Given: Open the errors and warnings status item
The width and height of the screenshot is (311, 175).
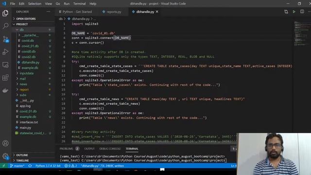Looking at the screenshot, I should click(70, 166).
